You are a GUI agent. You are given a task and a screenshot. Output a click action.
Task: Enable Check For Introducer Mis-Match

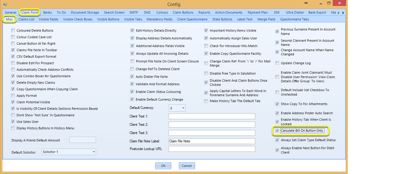click(x=206, y=46)
